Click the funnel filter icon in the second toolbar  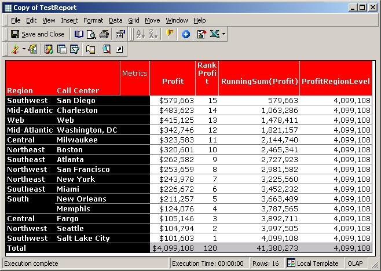coord(75,49)
